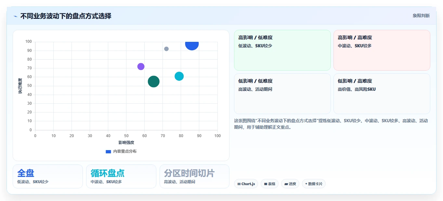The image size is (443, 201).
Task: Click the 表格 tag chip
Action: point(269,184)
